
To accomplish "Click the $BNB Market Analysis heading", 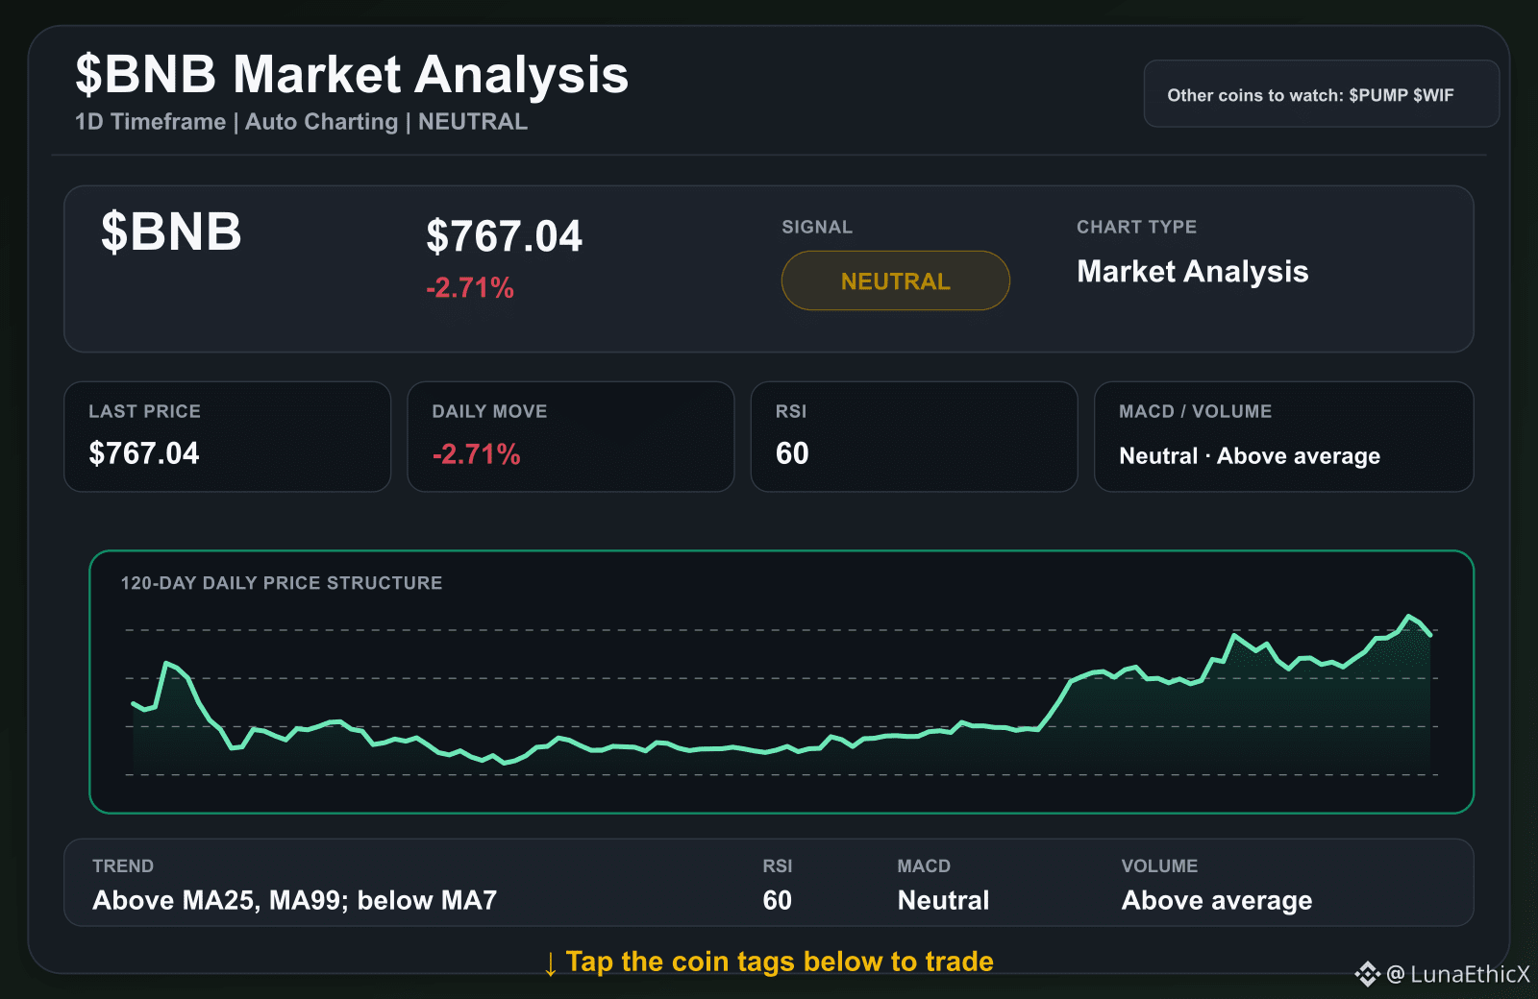I will [352, 74].
